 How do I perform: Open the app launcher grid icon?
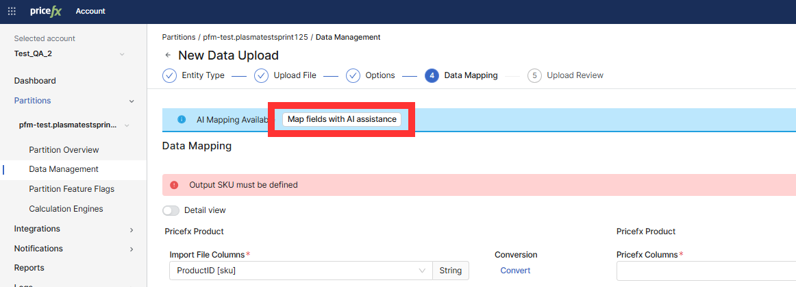coord(12,12)
